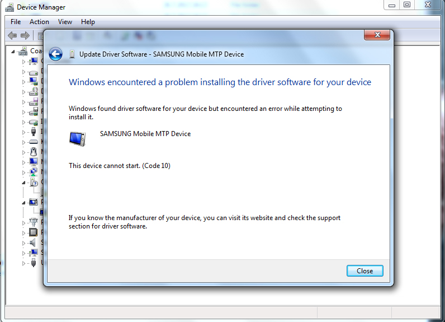Select the root computer node icon in the tree
445x322 pixels.
(23, 51)
